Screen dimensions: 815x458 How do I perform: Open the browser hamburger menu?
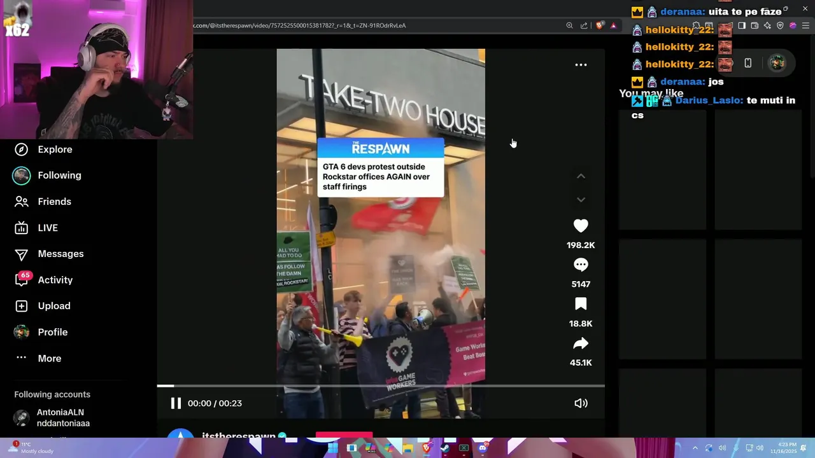click(x=805, y=25)
